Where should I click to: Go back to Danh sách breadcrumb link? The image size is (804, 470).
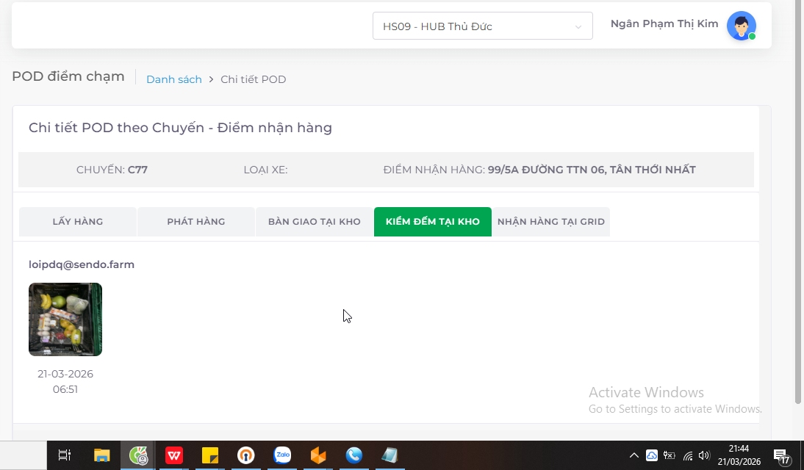[x=174, y=79]
